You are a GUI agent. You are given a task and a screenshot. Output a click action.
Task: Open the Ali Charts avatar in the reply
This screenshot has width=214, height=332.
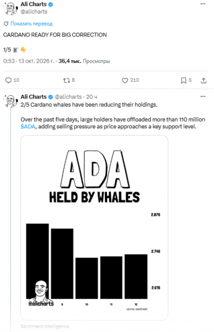(10, 101)
